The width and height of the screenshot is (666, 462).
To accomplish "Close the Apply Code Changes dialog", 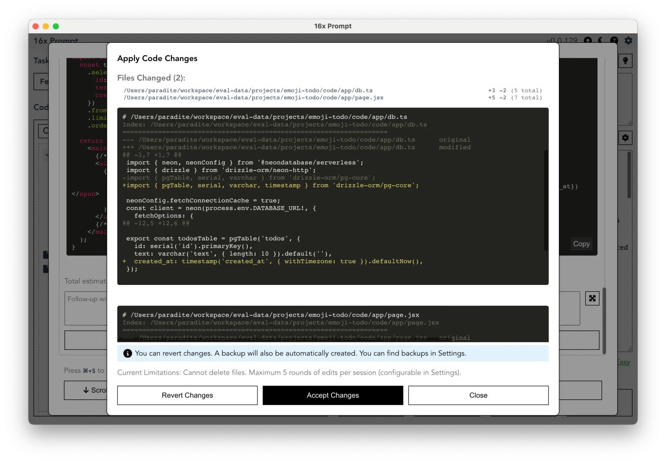I will (x=478, y=395).
